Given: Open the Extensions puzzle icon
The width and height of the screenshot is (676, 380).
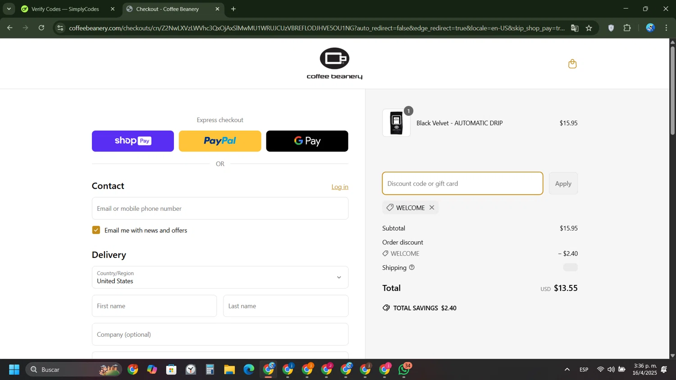Looking at the screenshot, I should (627, 28).
